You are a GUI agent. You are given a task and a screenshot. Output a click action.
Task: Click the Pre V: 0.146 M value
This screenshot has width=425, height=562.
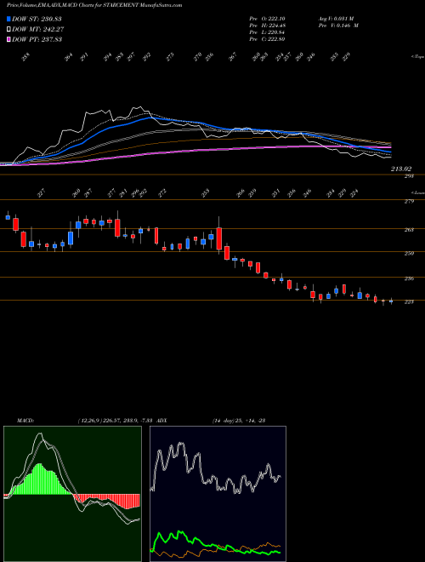(x=338, y=25)
